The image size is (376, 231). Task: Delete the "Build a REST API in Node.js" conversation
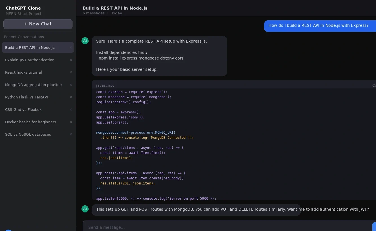pyautogui.click(x=71, y=47)
